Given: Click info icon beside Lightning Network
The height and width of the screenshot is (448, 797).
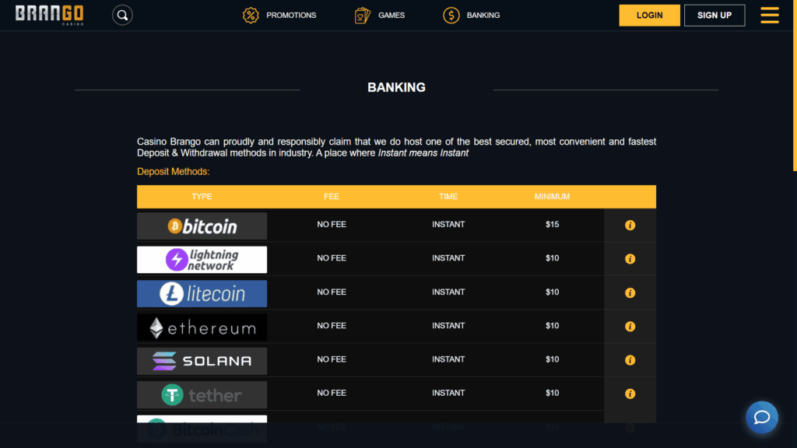Looking at the screenshot, I should click(630, 259).
